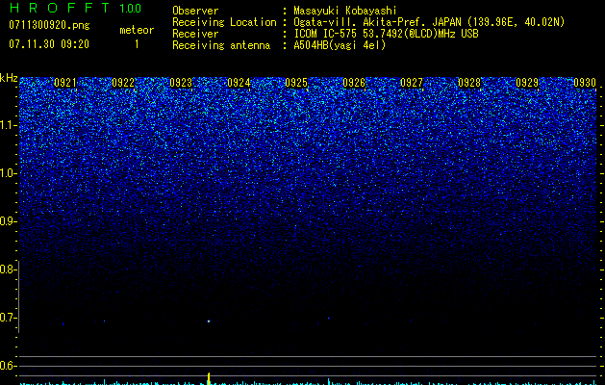The height and width of the screenshot is (385, 605).
Task: Click time marker 0922
Action: pyautogui.click(x=123, y=83)
